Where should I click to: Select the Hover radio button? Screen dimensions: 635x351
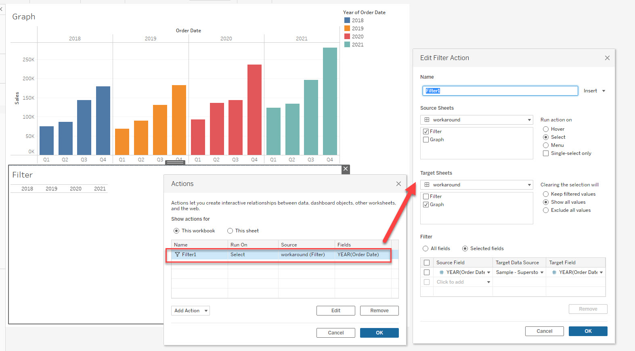click(x=546, y=129)
